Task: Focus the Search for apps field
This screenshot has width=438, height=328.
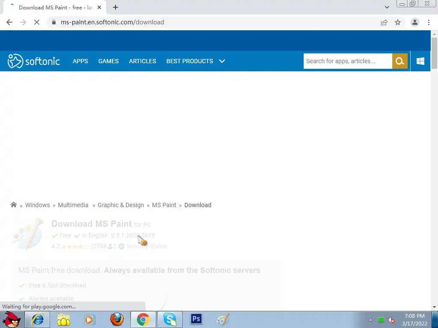Action: 348,61
